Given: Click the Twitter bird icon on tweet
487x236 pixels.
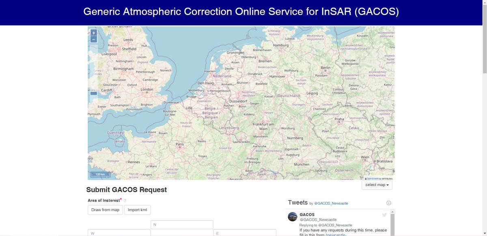Looking at the screenshot, I should tap(385, 215).
